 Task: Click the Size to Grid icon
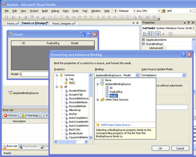click(67, 17)
